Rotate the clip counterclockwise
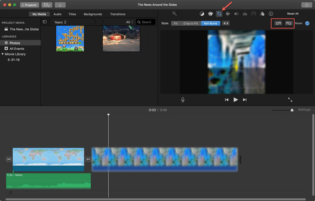The image size is (315, 201). (278, 23)
